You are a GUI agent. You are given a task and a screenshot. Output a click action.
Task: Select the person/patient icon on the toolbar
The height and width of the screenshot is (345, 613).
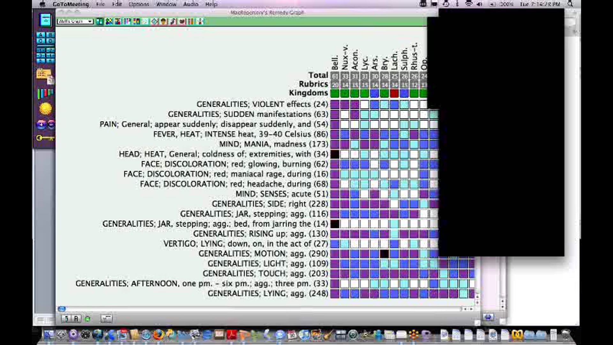click(163, 21)
